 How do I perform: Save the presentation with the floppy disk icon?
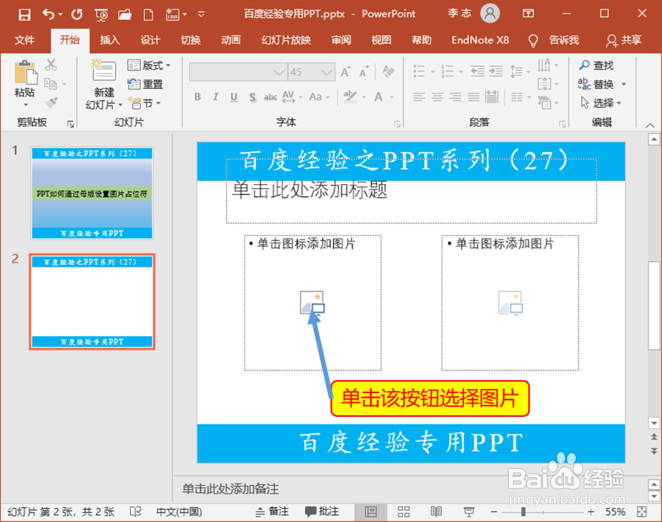[x=24, y=15]
